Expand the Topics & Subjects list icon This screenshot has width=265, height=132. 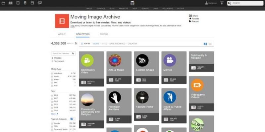coord(71,119)
